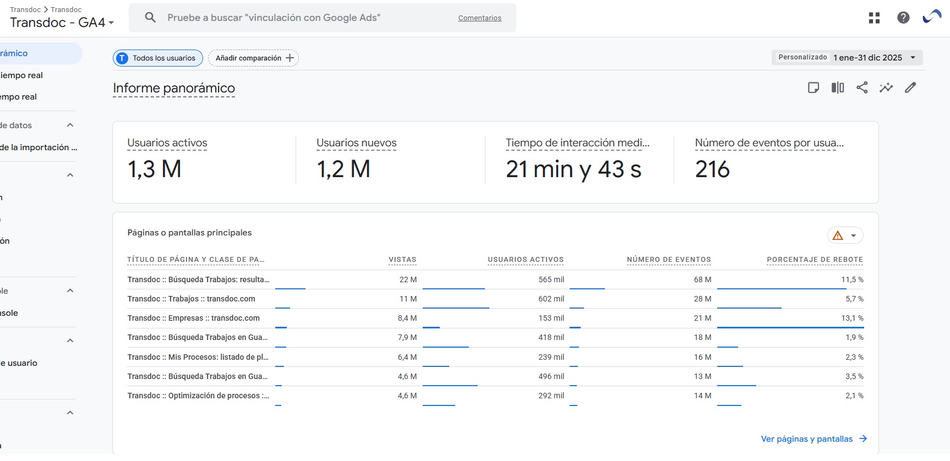Click the edit report pencil icon
This screenshot has width=950, height=461.
(x=910, y=87)
